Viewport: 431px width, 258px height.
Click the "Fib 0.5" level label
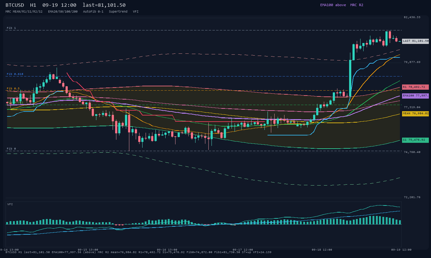click(x=13, y=88)
